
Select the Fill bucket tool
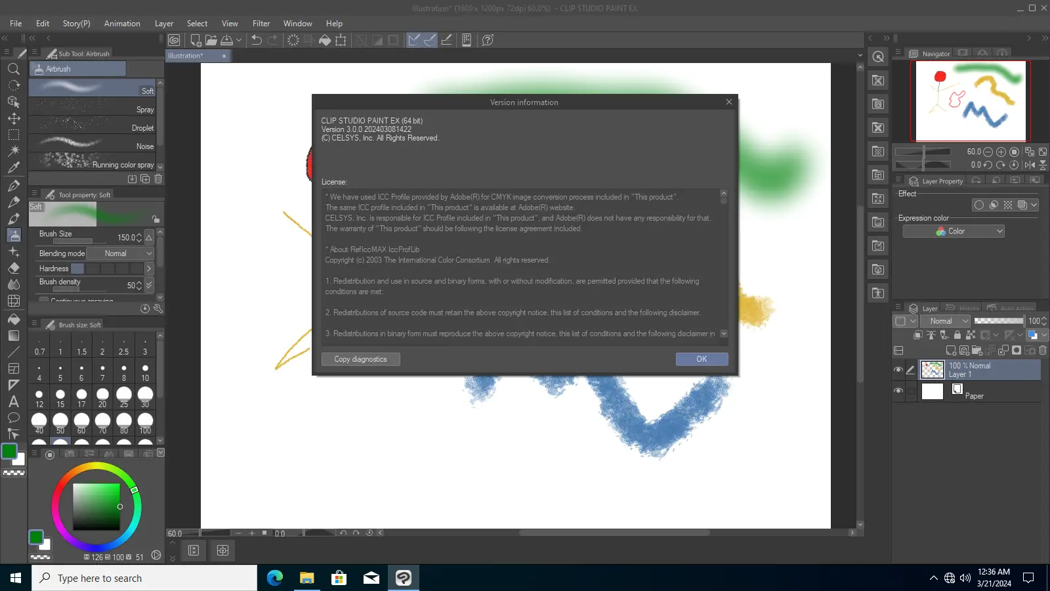pyautogui.click(x=13, y=319)
